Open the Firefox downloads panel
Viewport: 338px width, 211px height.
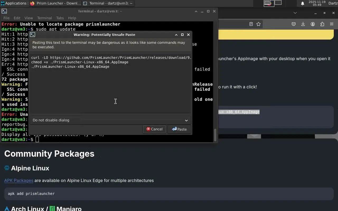click(303, 24)
